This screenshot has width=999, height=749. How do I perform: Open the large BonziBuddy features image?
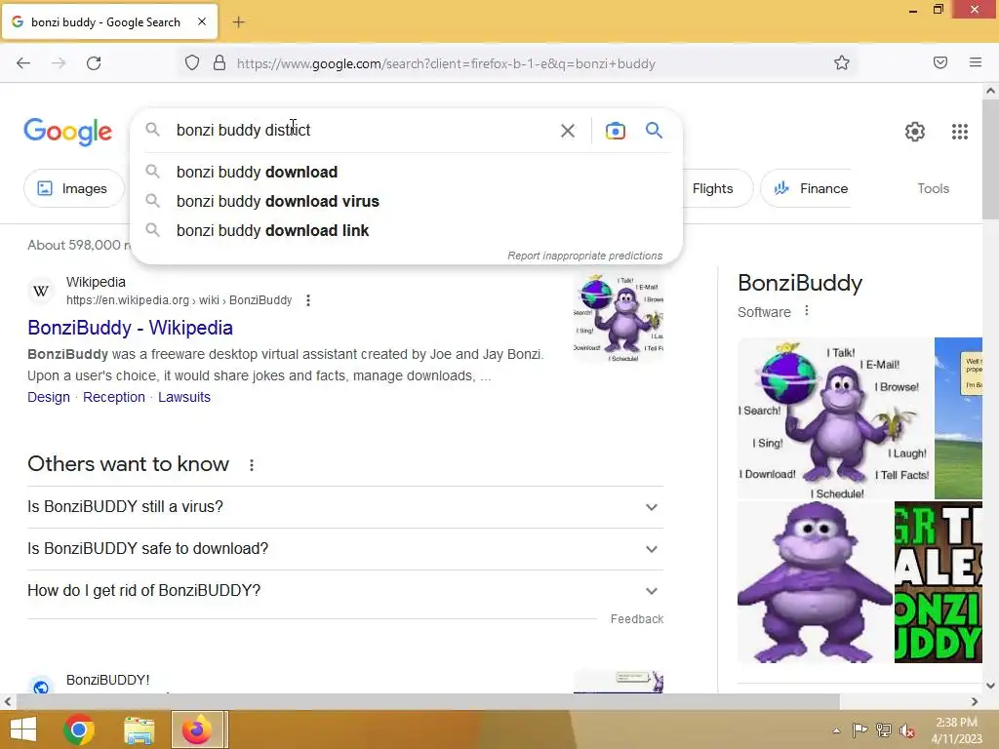[835, 418]
